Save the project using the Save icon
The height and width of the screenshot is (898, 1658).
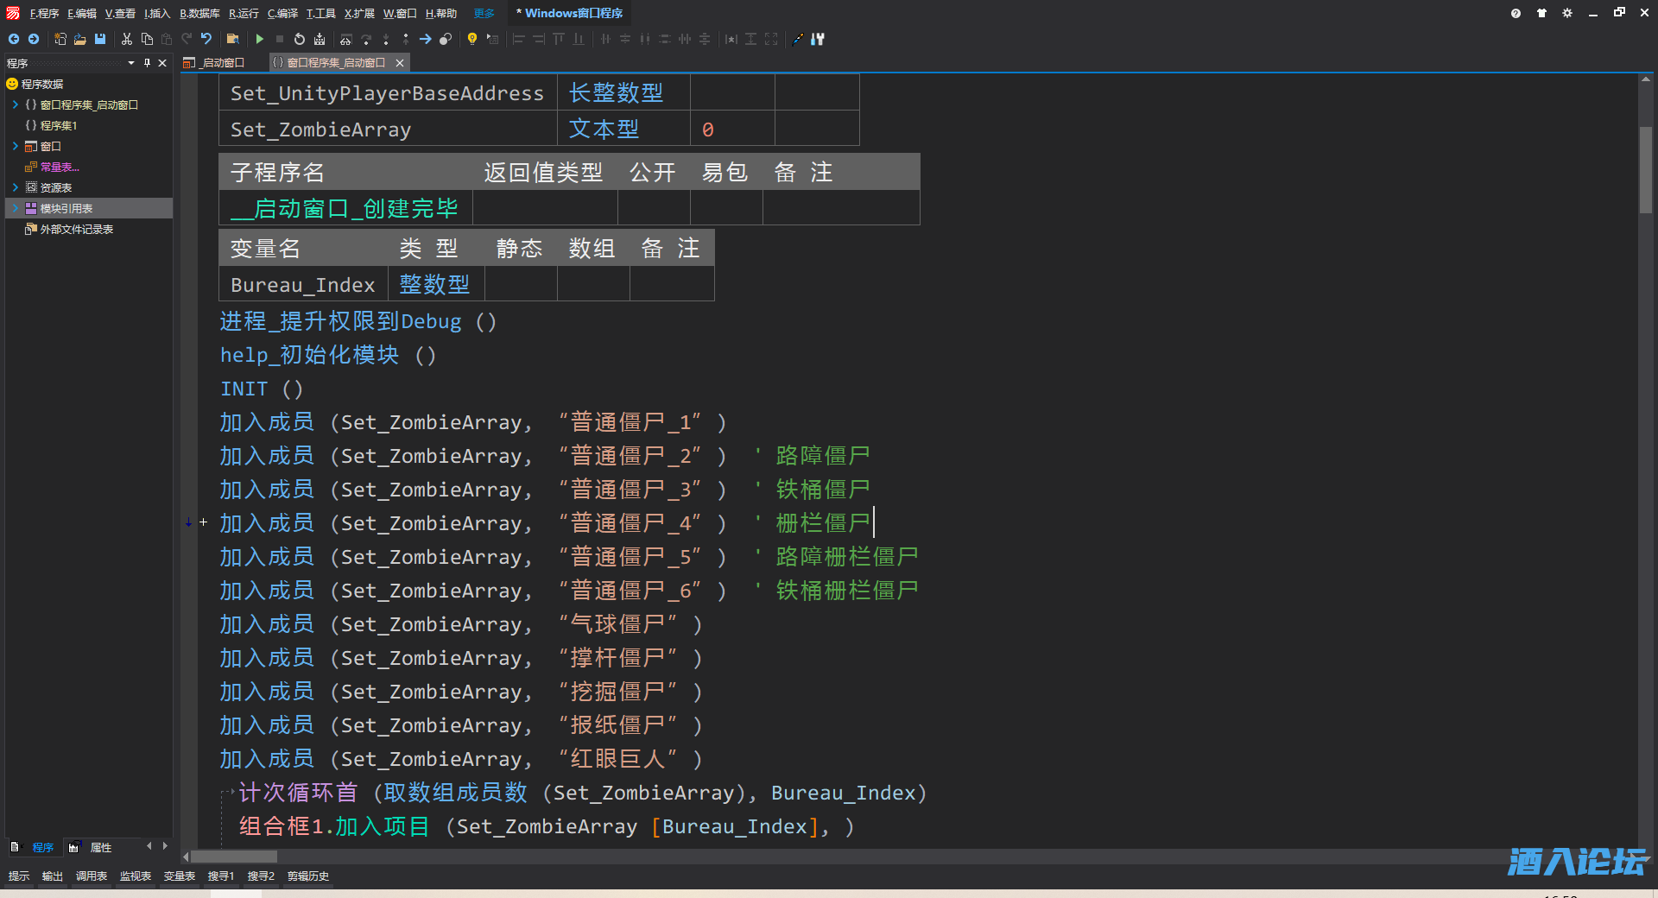tap(99, 39)
